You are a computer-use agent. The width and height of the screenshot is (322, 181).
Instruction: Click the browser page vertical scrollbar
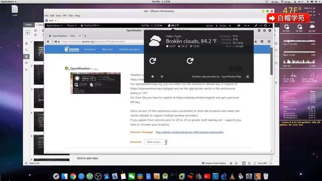[271, 61]
